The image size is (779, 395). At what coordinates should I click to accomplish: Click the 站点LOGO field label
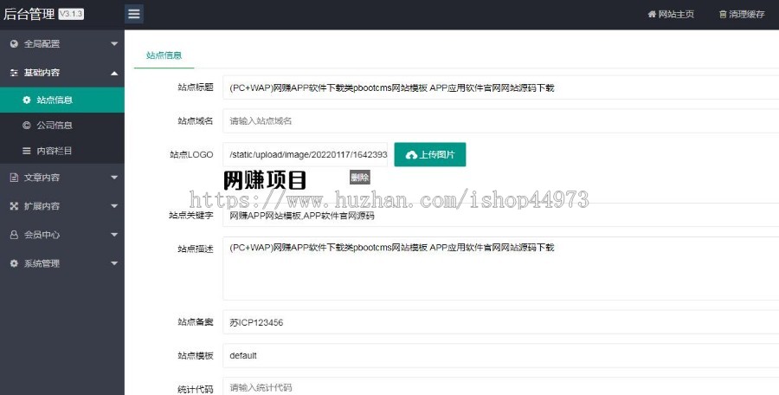[x=191, y=155]
